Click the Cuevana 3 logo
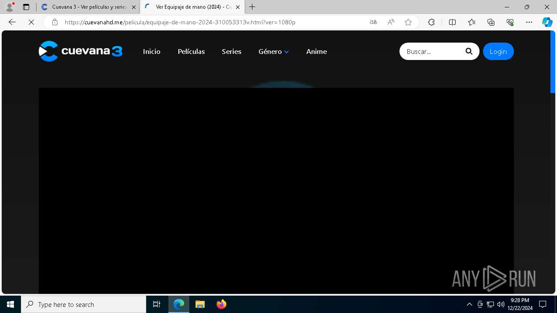 [81, 51]
